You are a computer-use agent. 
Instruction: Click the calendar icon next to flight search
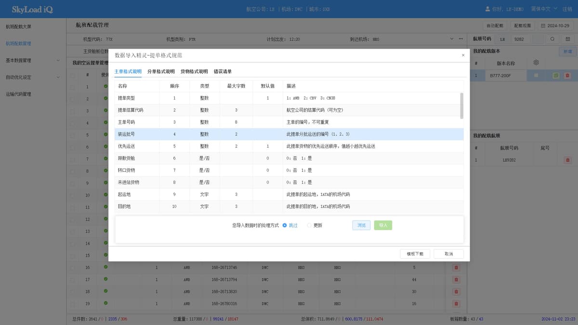(x=567, y=39)
